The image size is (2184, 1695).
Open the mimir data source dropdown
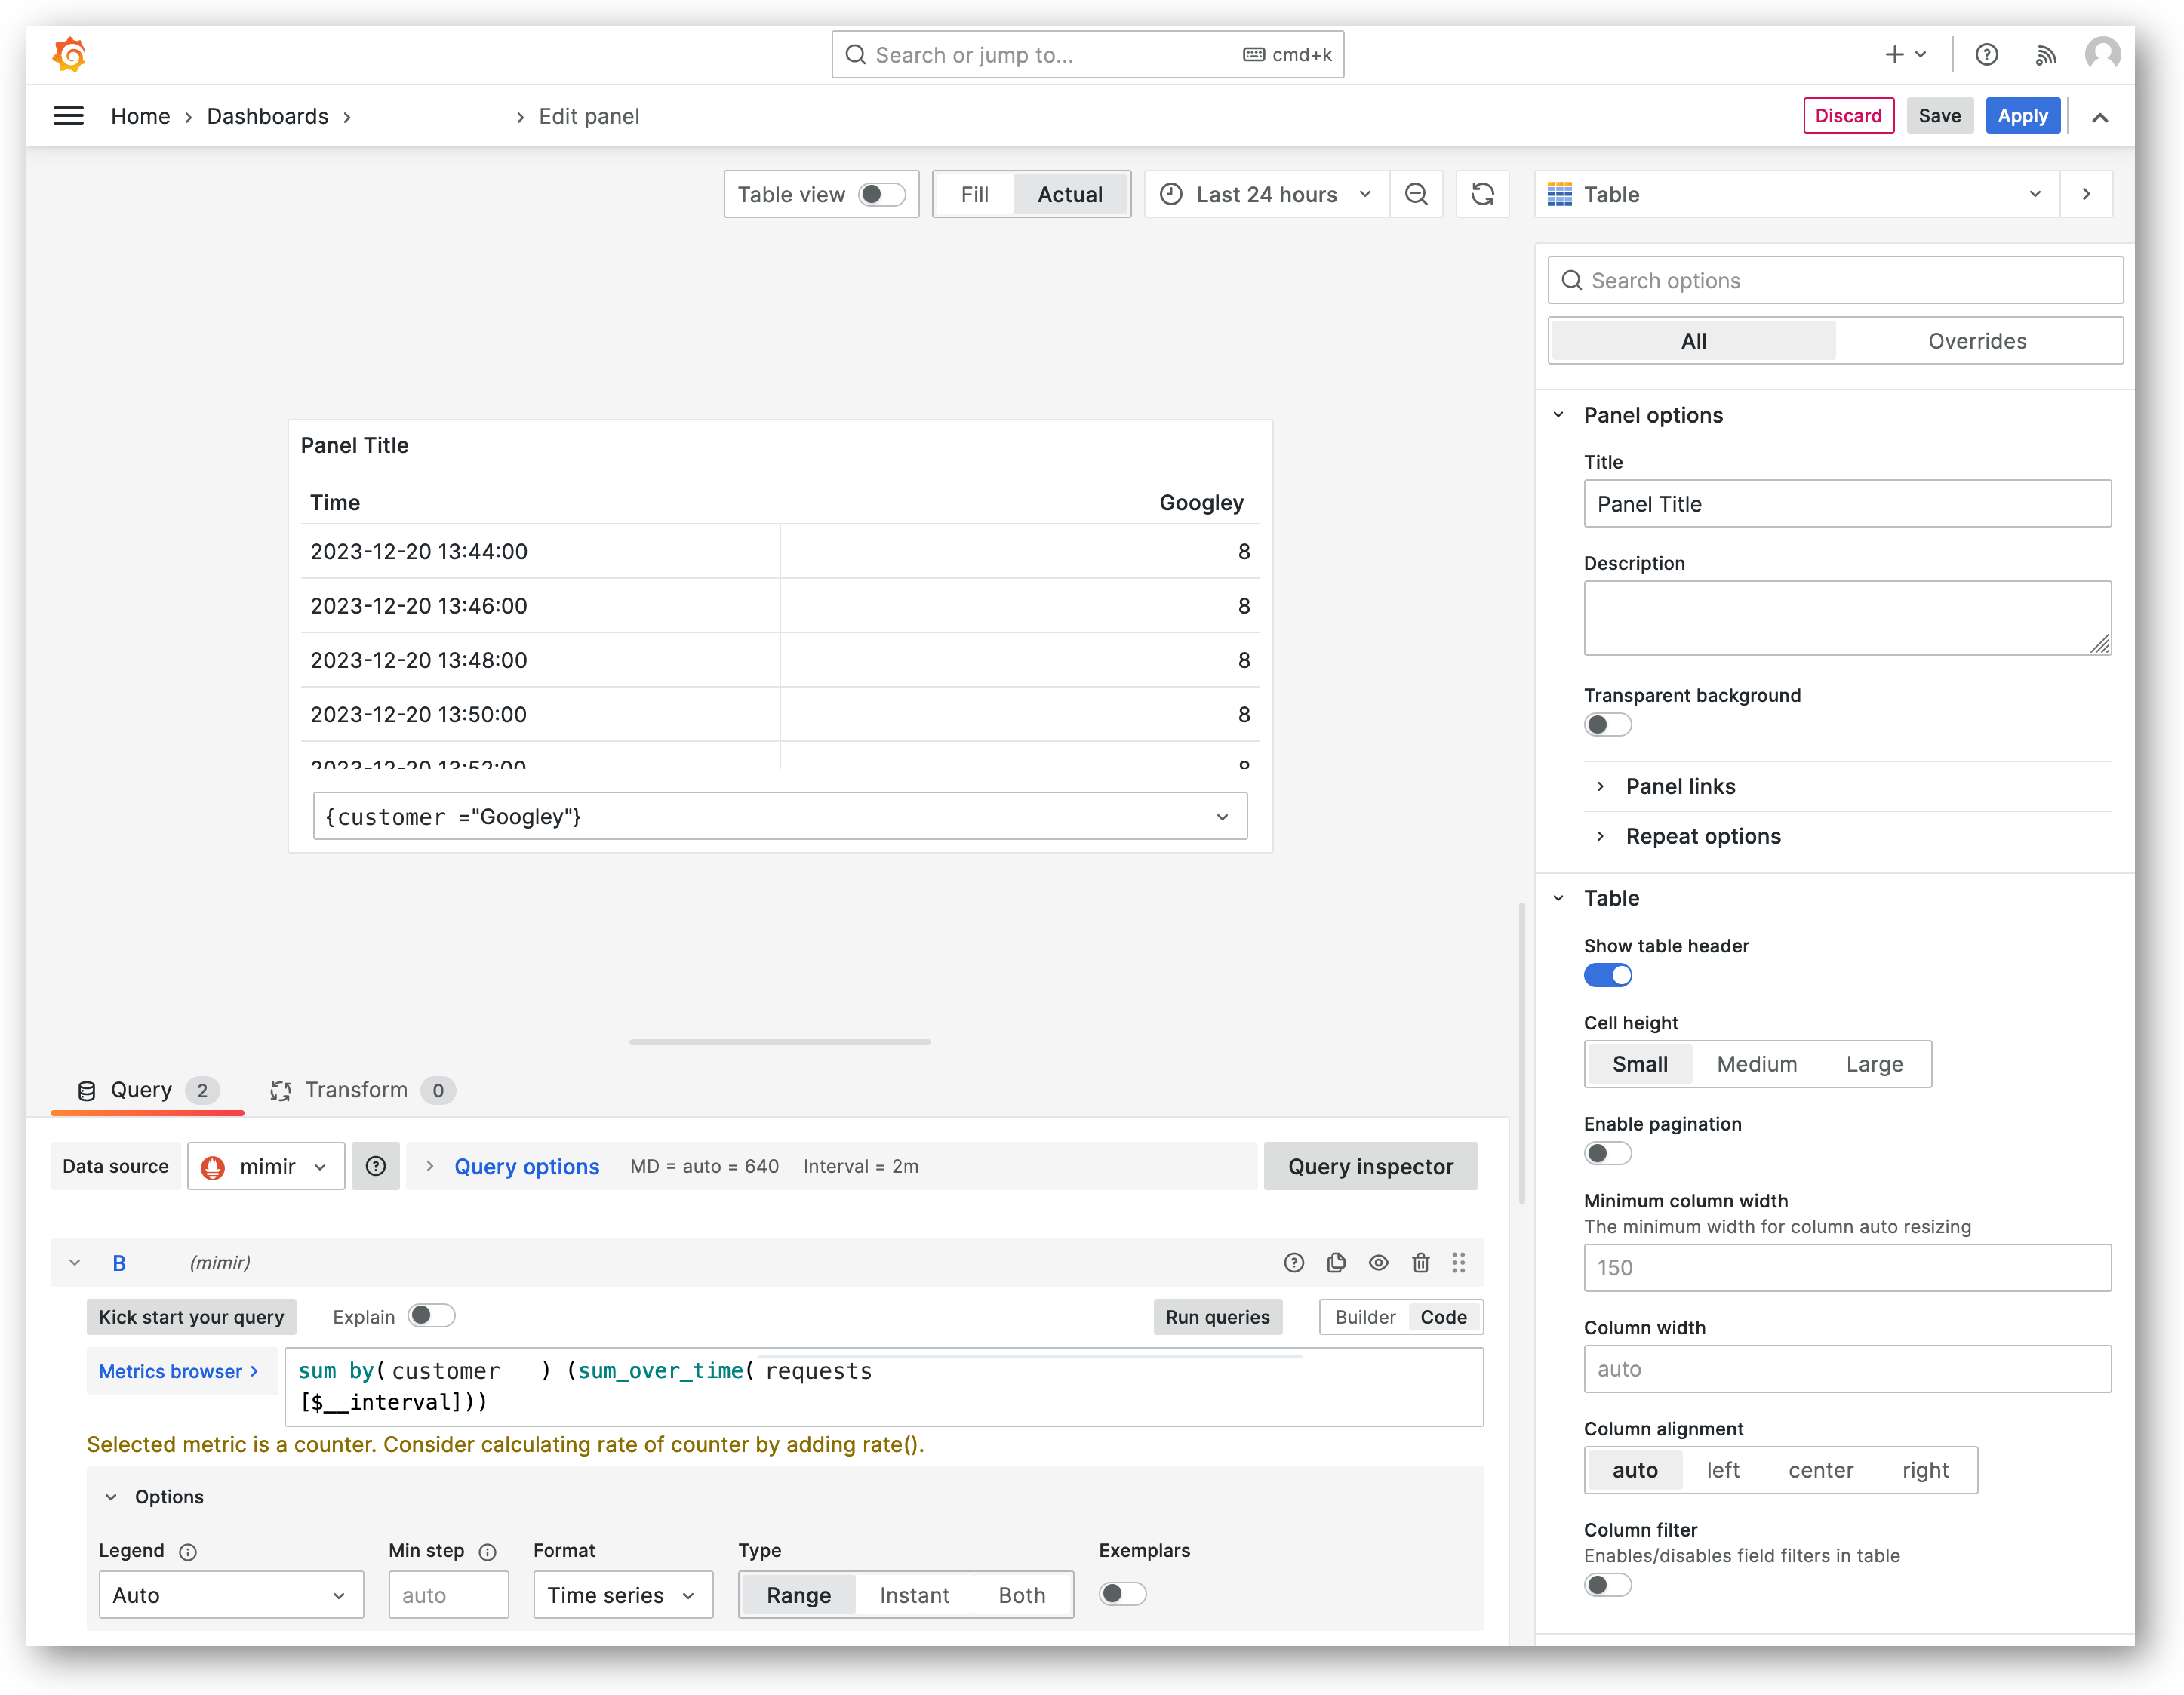(x=266, y=1166)
